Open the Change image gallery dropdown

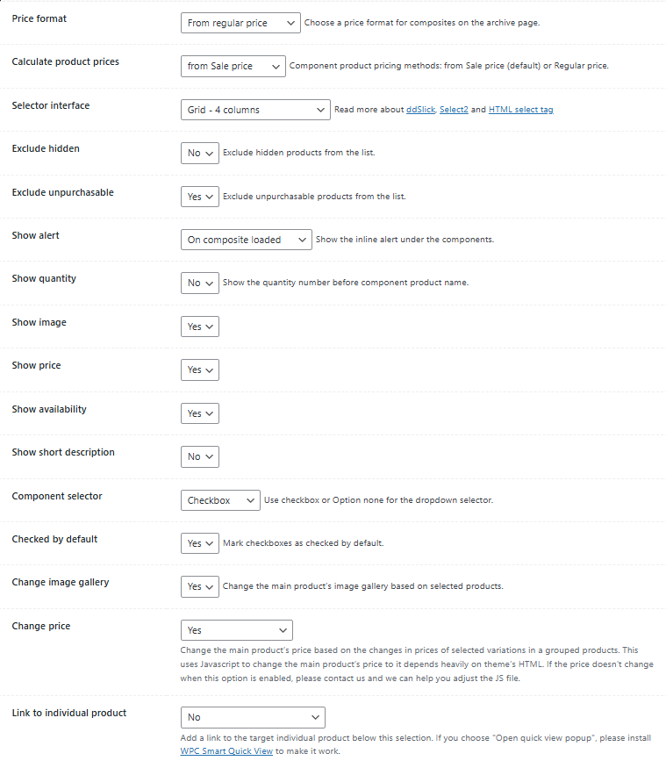tap(200, 587)
